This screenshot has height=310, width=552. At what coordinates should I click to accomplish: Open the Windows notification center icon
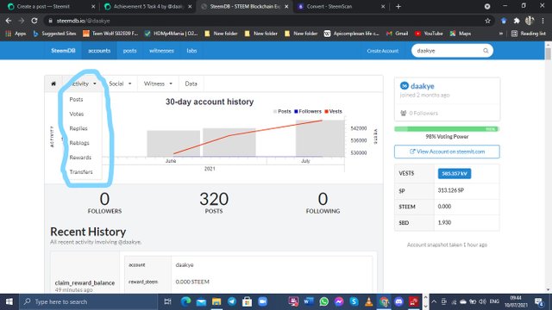538,301
